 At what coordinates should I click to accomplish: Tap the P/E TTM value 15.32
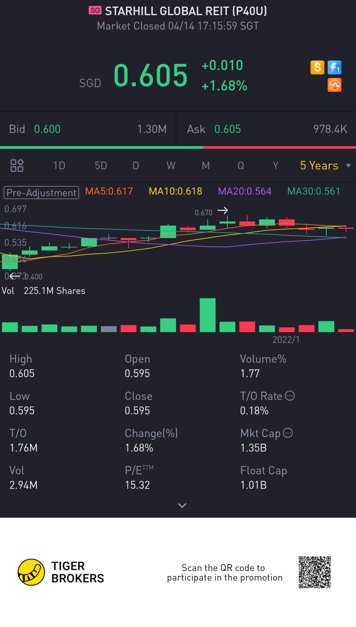point(137,485)
